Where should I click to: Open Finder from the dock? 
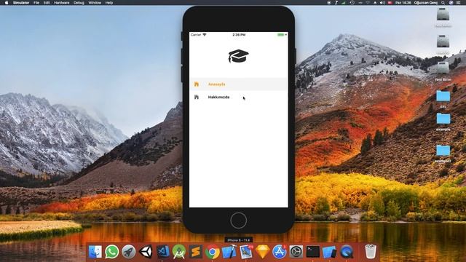pyautogui.click(x=95, y=252)
